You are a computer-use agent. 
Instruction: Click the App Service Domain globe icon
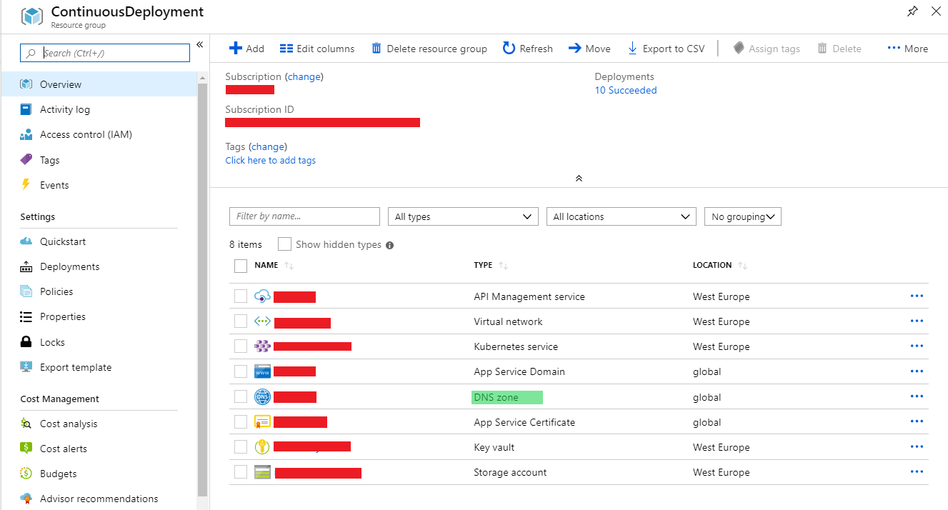(x=263, y=371)
